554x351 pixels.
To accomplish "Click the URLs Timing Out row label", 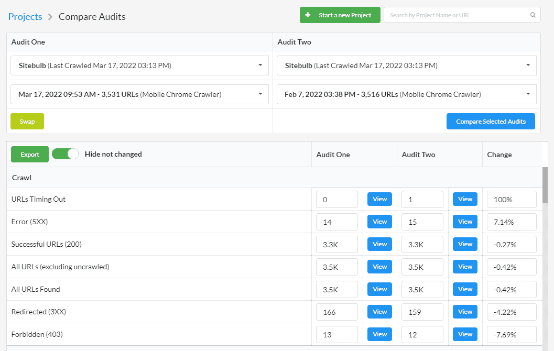I will pyautogui.click(x=38, y=199).
